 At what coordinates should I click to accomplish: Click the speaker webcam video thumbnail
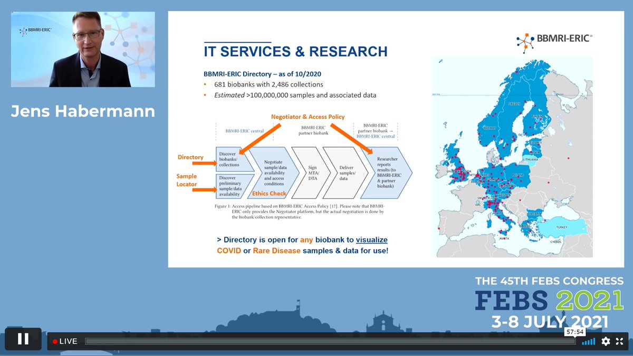pos(83,49)
